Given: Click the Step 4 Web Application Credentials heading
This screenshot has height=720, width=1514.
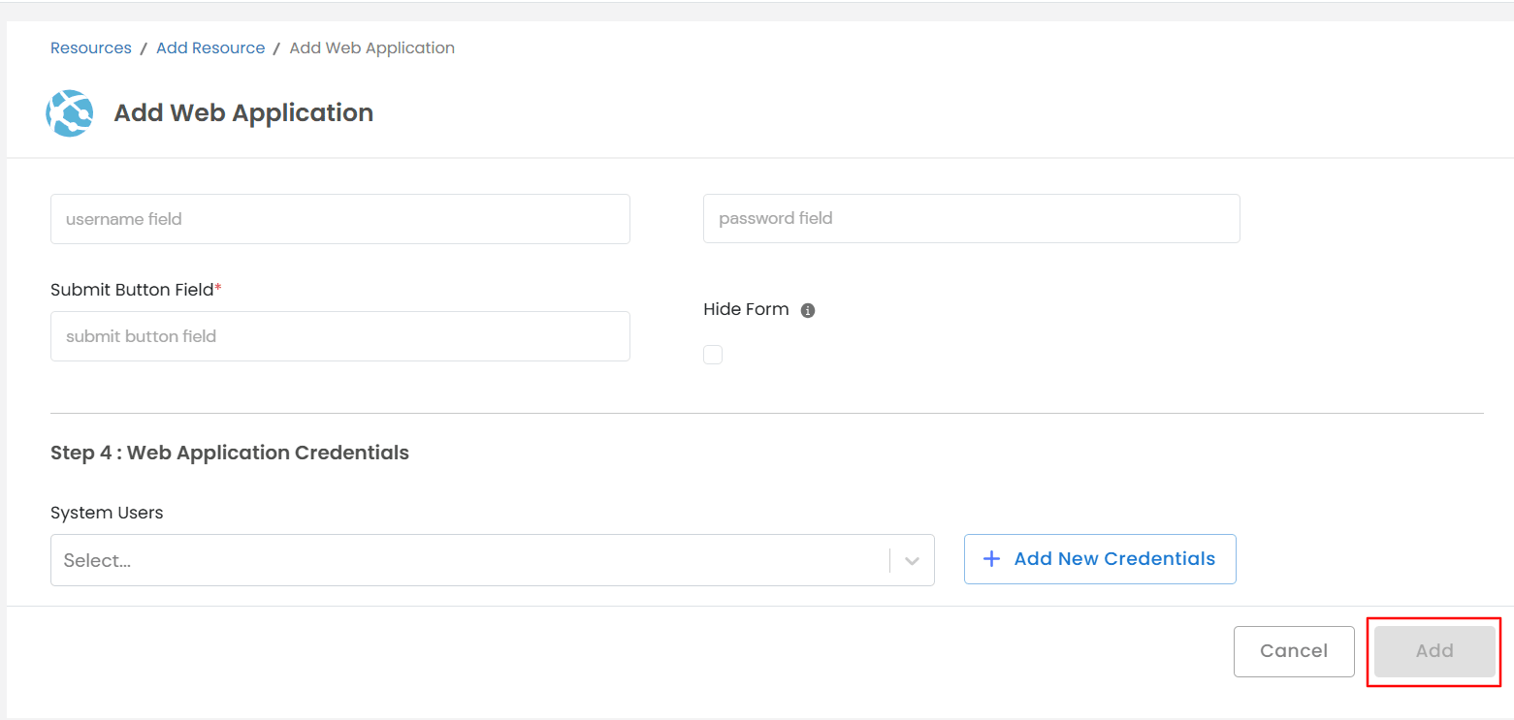Looking at the screenshot, I should 230,453.
